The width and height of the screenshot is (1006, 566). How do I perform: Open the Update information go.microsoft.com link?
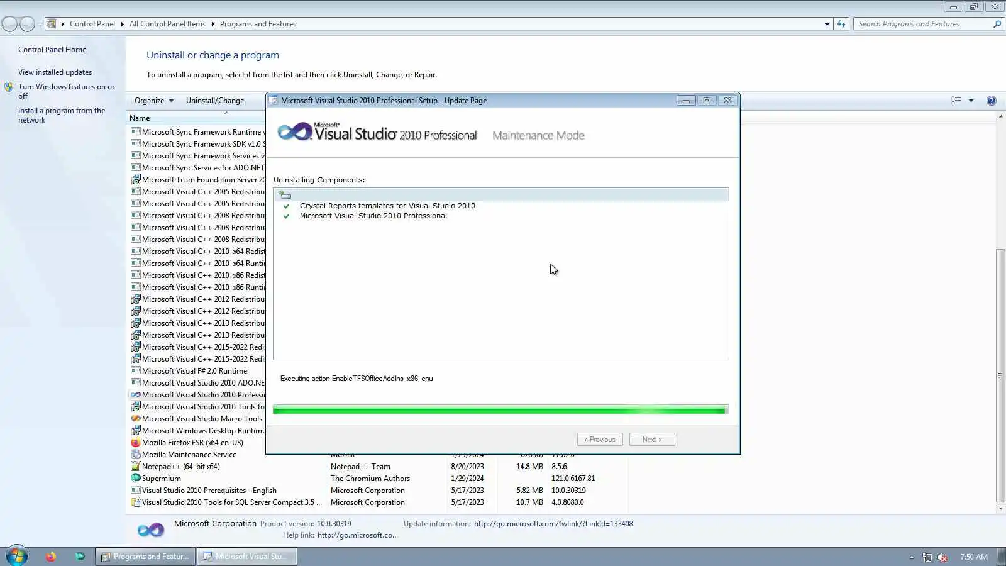pyautogui.click(x=553, y=524)
